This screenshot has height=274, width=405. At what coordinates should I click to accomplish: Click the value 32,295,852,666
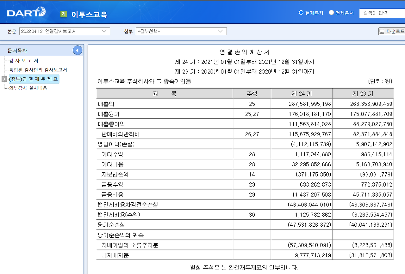pos(311,164)
